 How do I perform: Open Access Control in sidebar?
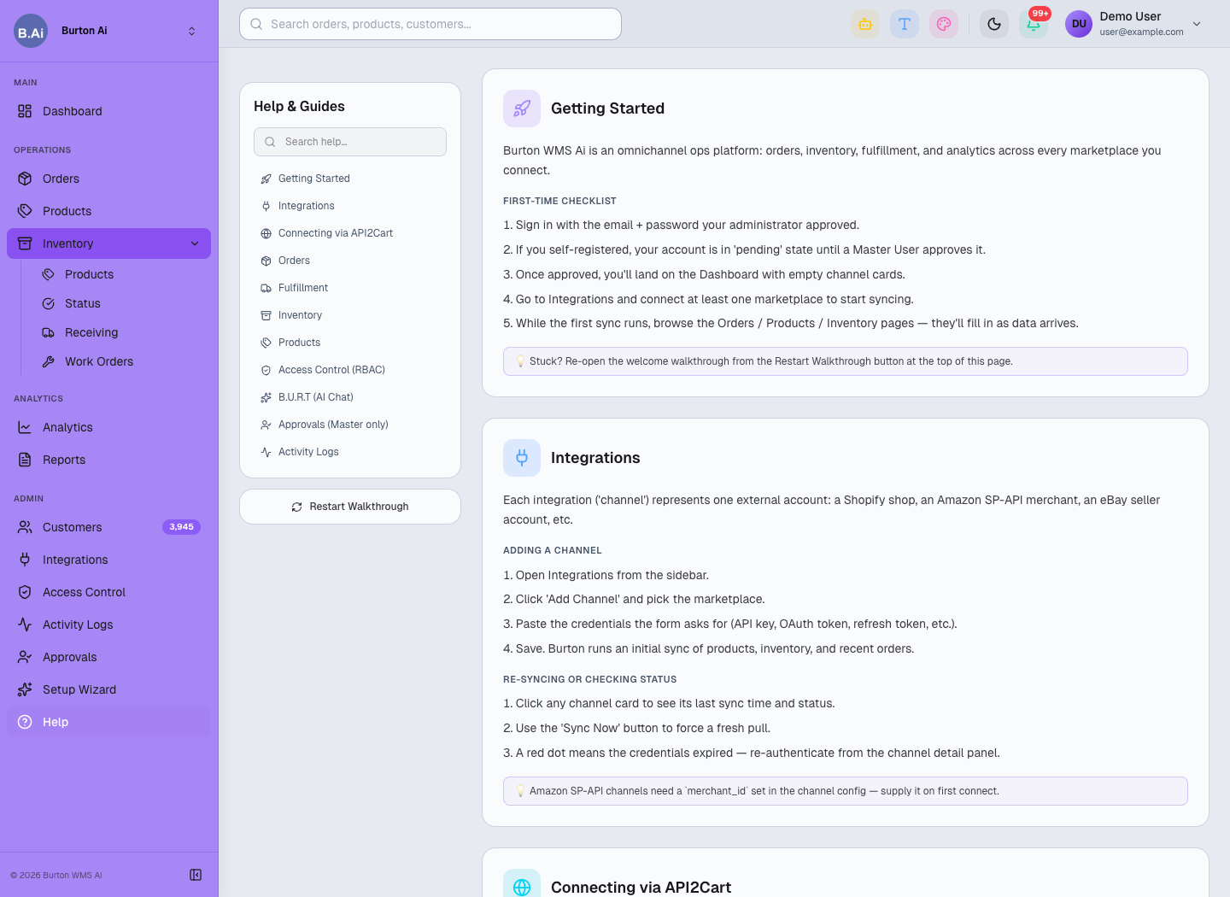(108, 592)
